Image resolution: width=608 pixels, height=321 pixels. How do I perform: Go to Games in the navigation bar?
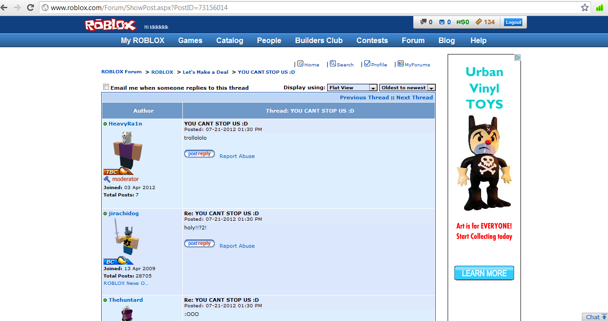tap(190, 40)
